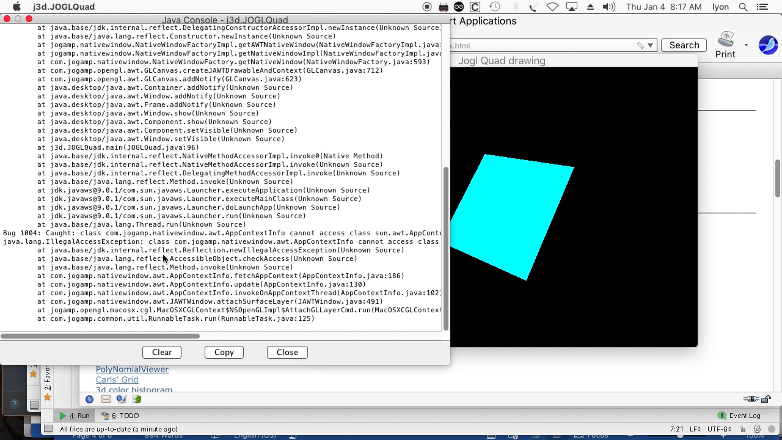
Task: Click the online/offline connection plug icon
Action: 751,399
